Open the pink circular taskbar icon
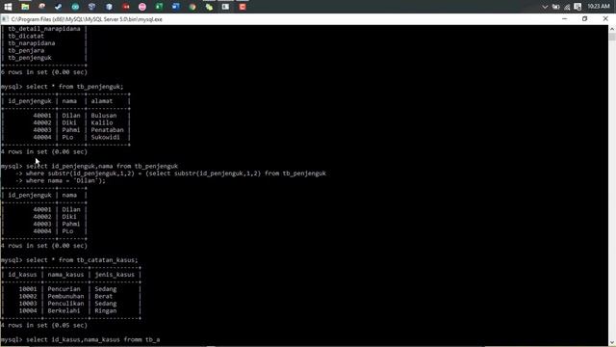The height and width of the screenshot is (347, 616). [142, 7]
